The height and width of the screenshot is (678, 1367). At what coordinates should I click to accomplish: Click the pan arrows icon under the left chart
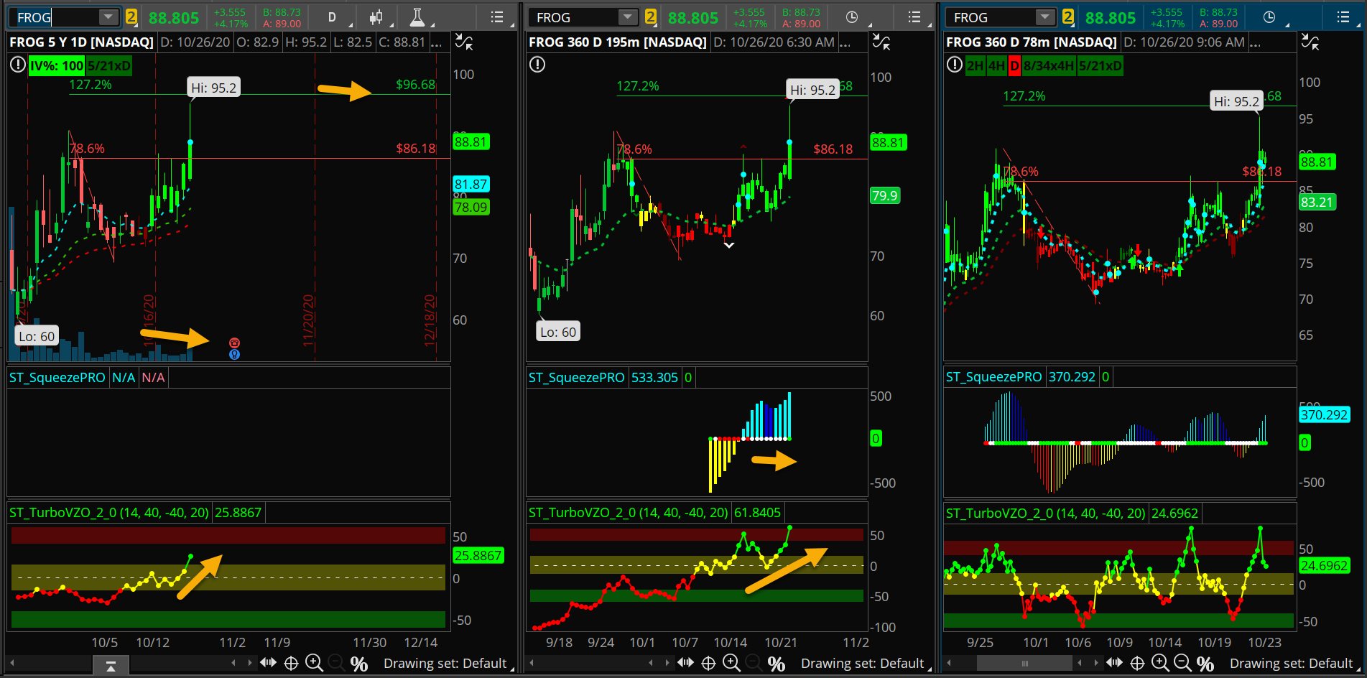coord(268,663)
